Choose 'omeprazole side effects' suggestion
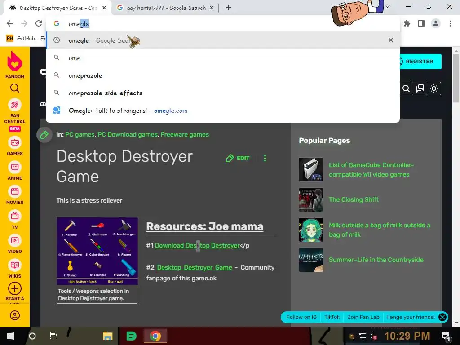The height and width of the screenshot is (345, 460). coord(223,93)
